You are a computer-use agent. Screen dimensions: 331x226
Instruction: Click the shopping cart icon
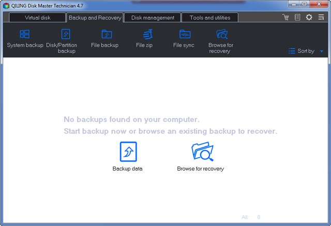[x=286, y=18]
